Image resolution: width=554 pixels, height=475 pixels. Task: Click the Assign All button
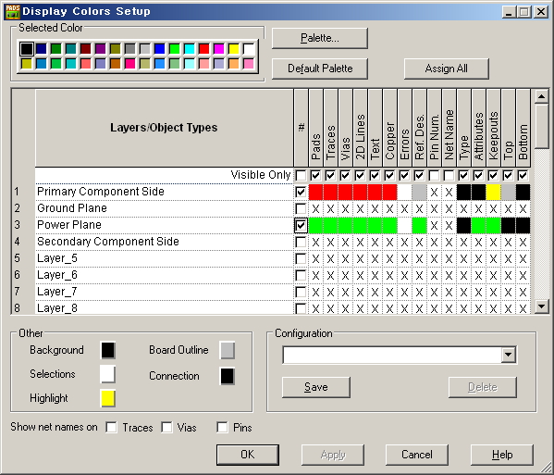click(x=446, y=69)
